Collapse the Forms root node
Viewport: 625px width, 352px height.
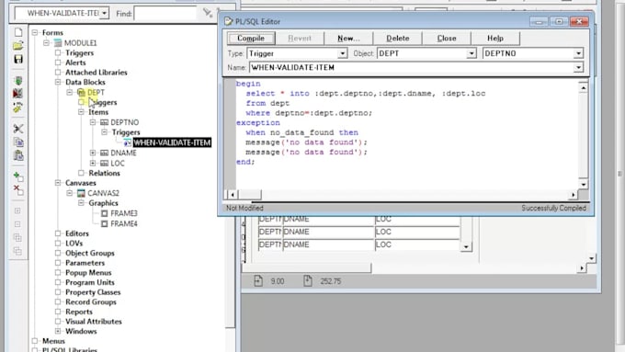click(35, 33)
